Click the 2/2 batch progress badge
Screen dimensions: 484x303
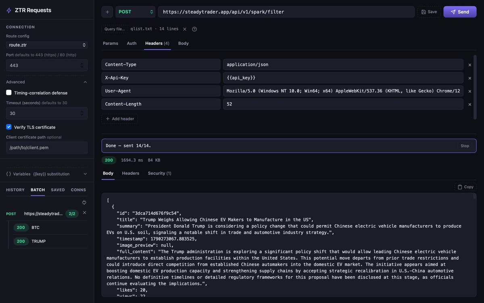tap(72, 214)
